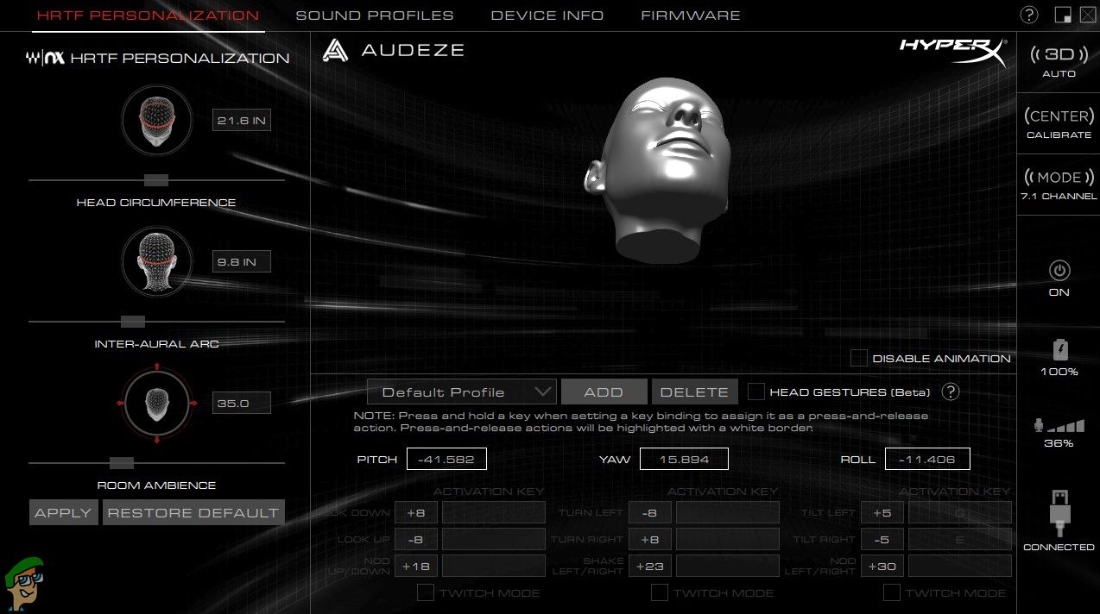Screen dimensions: 1100x614
Task: Click the room ambience head image
Action: point(156,403)
